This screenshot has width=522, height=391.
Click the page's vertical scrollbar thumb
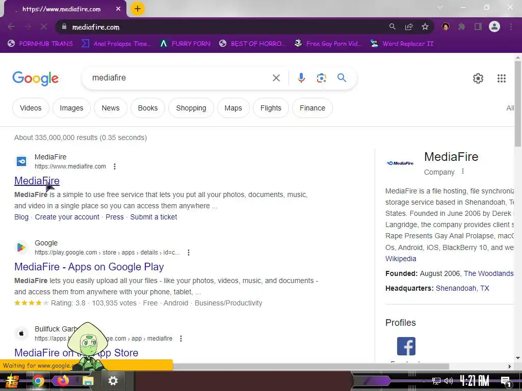(x=518, y=103)
